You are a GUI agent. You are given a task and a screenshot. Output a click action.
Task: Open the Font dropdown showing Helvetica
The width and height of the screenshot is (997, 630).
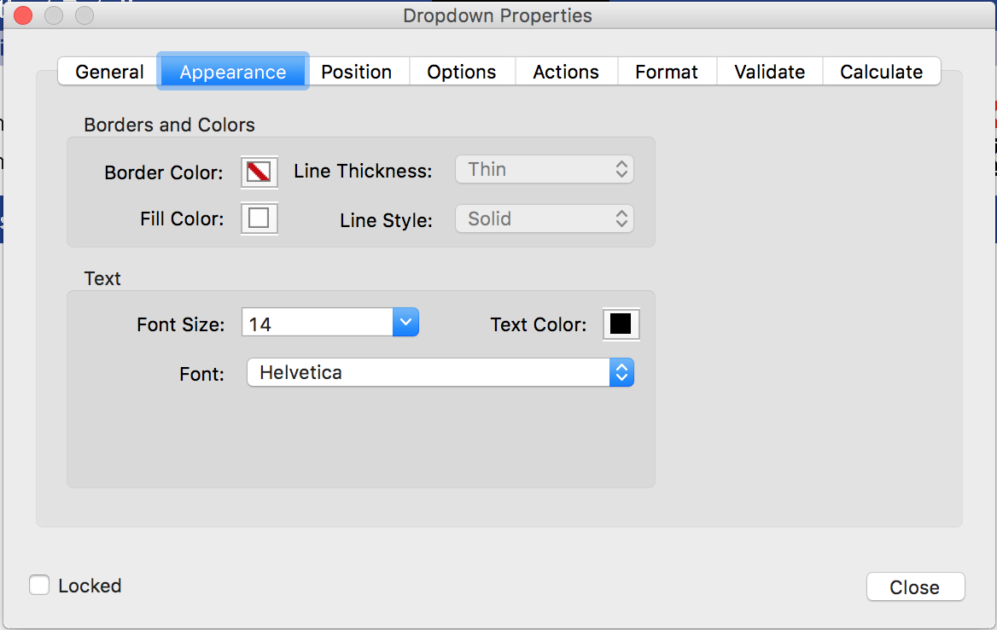(x=621, y=372)
